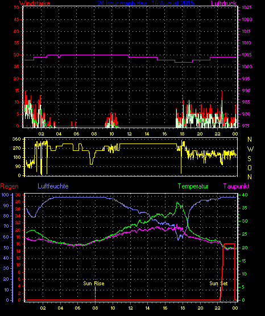The height and width of the screenshot is (316, 265).
Task: Click the blue 70 humidity axis value
Action: 6,226
